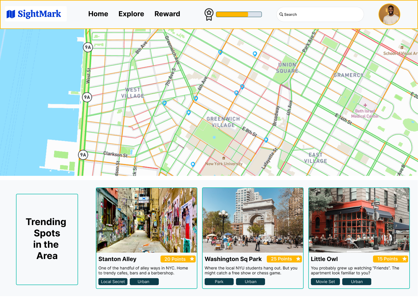Click the SightMark logo

[36, 14]
